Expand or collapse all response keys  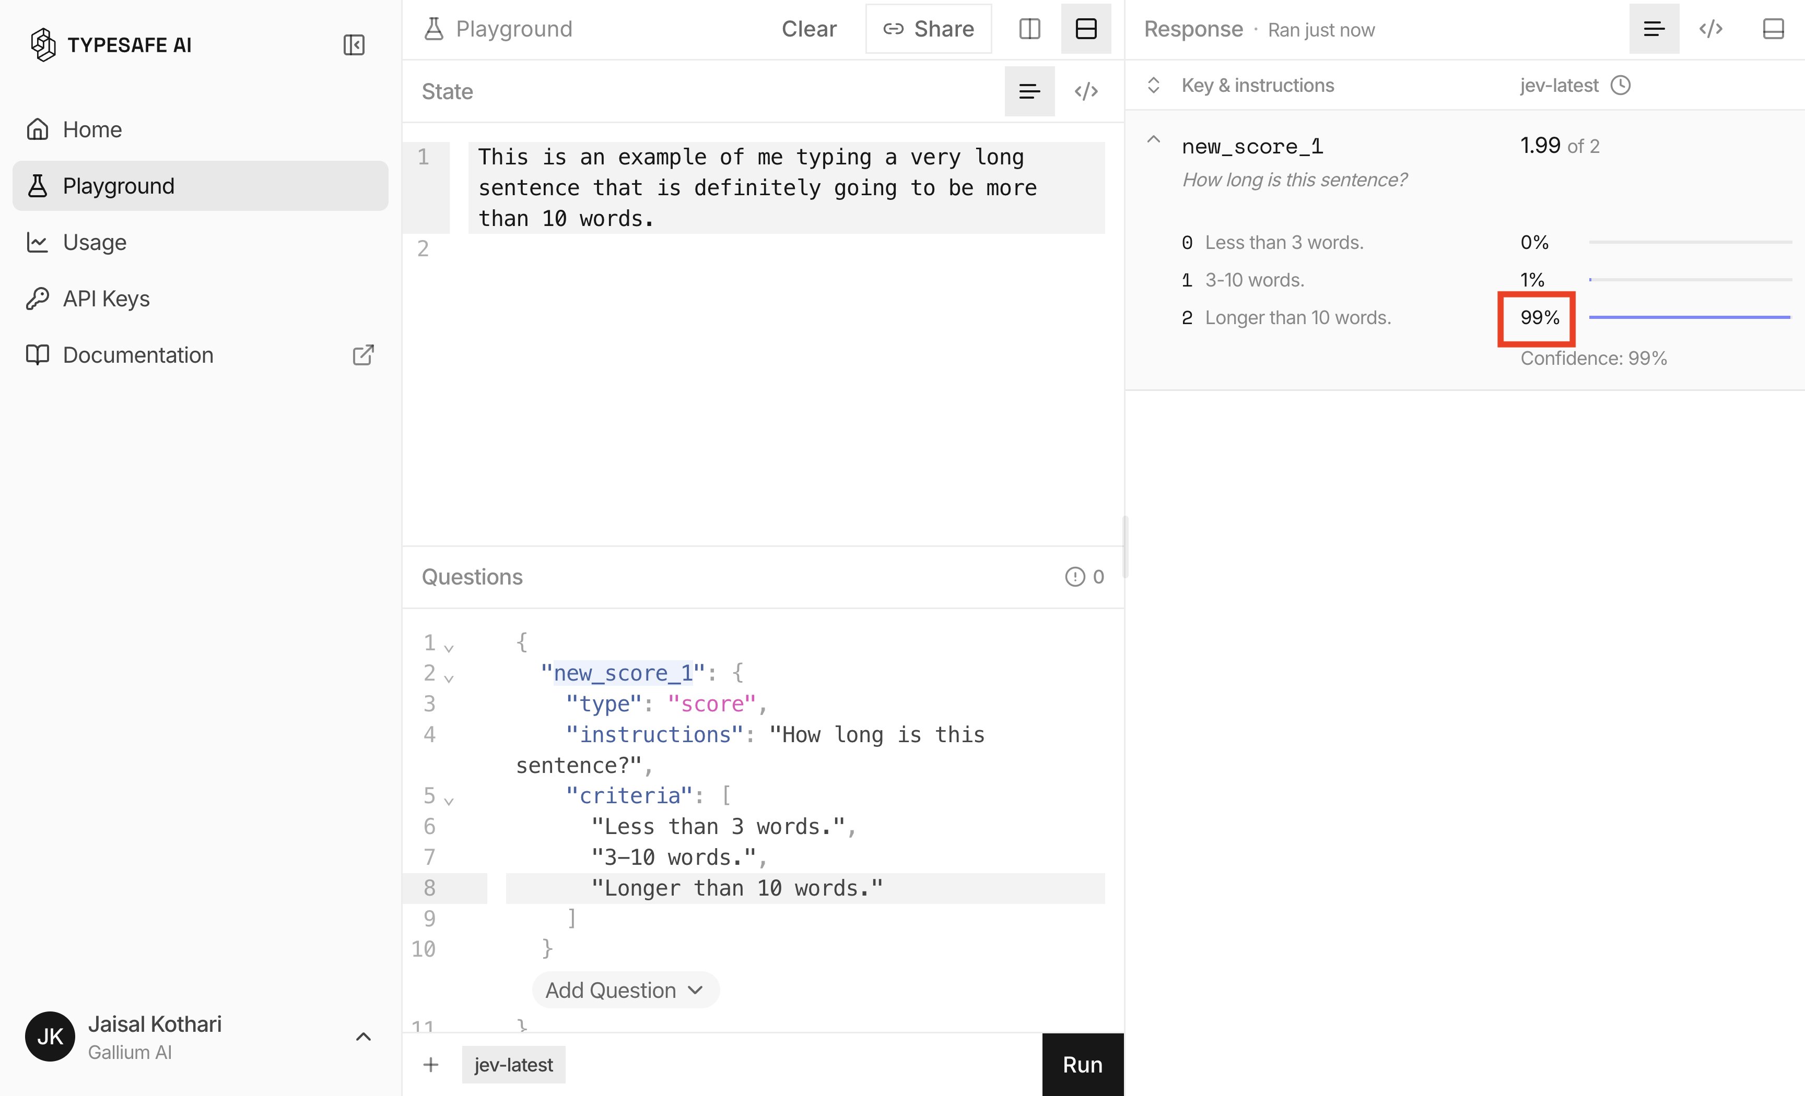click(1153, 85)
